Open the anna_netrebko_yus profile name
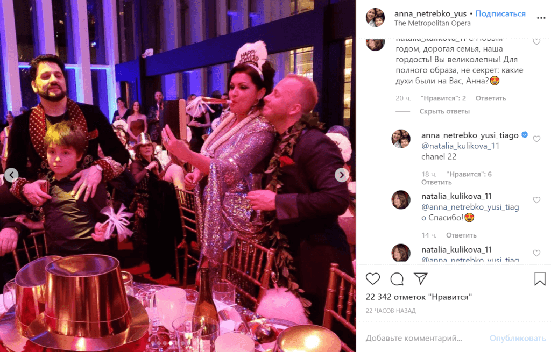 pos(430,13)
